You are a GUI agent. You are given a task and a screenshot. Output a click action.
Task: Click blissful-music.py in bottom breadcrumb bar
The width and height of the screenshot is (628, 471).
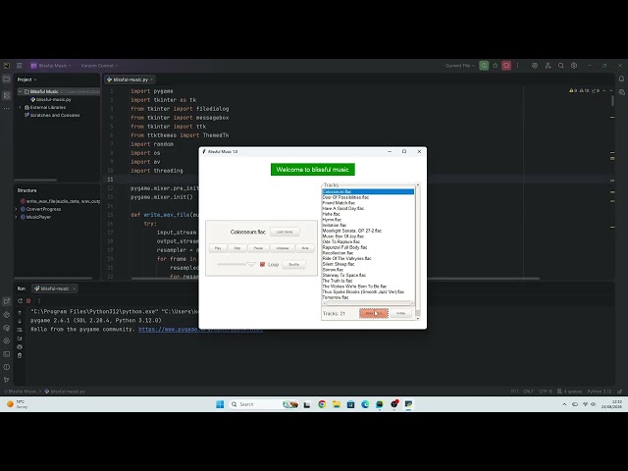(x=65, y=392)
